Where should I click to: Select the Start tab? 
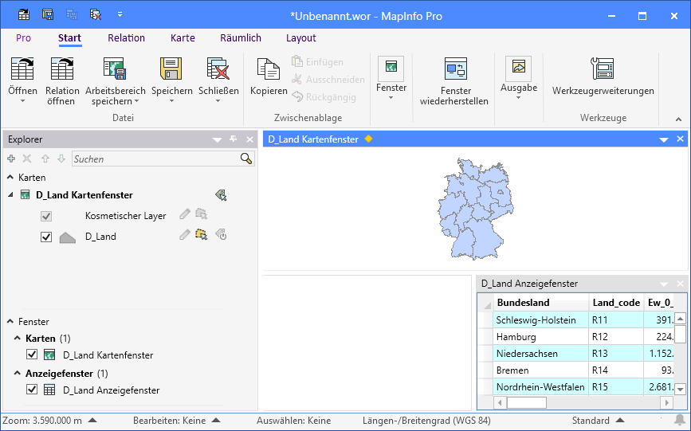(x=69, y=38)
